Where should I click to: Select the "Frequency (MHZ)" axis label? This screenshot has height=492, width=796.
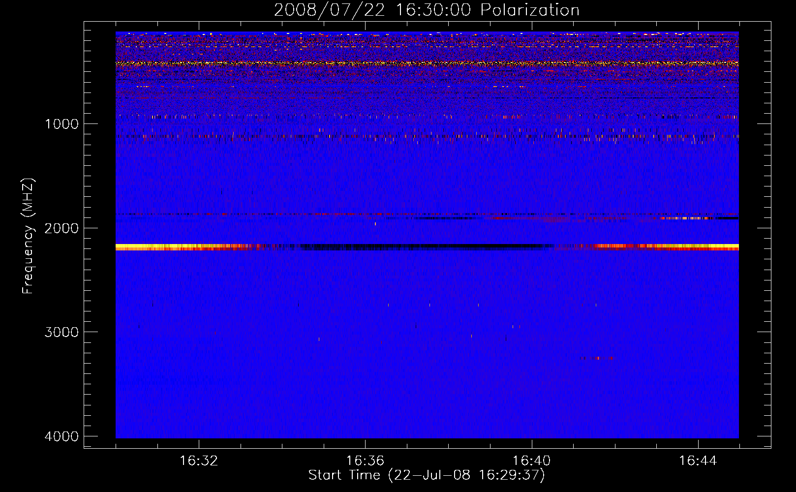tap(28, 236)
